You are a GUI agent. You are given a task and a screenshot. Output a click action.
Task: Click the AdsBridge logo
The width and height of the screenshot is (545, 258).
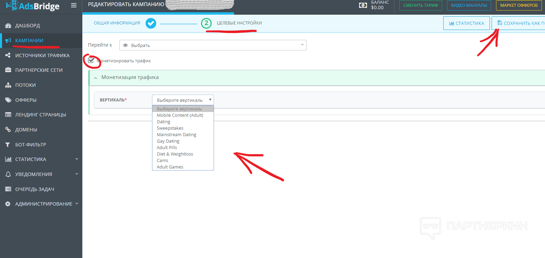tap(33, 6)
